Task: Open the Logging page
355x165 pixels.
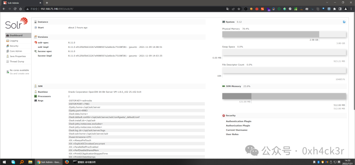Action: coord(18,41)
